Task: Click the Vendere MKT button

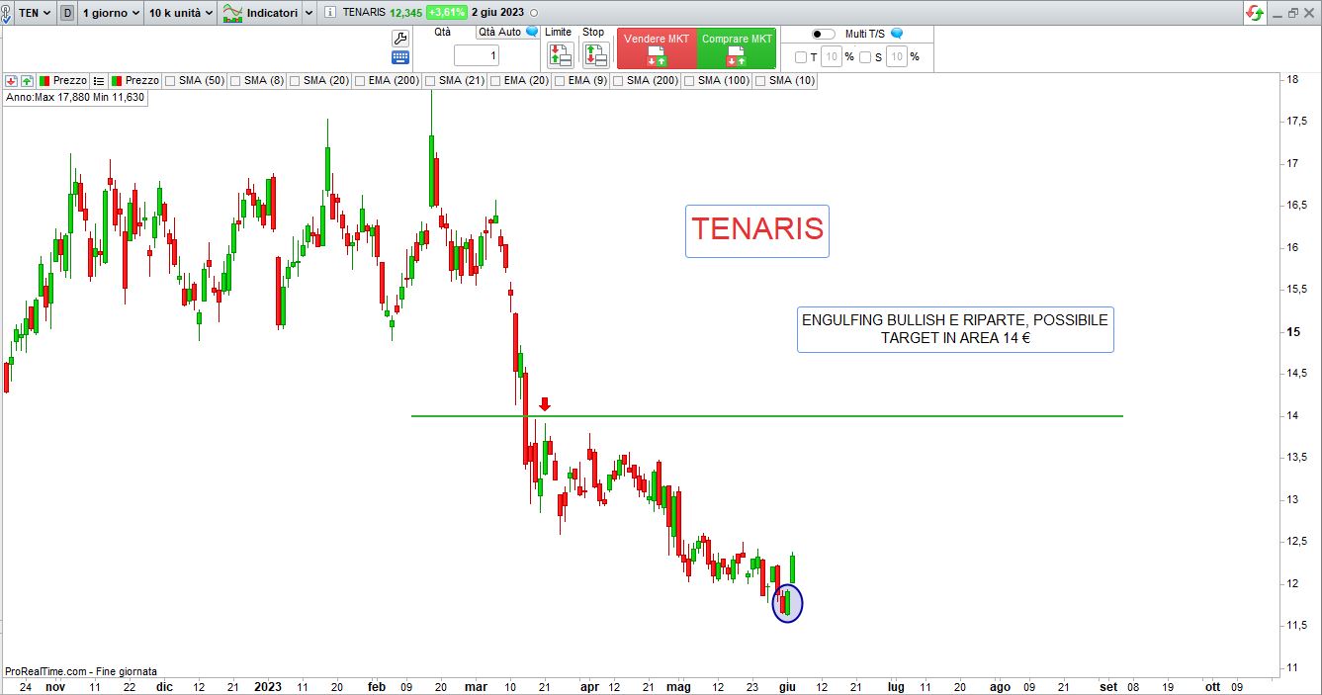Action: pyautogui.click(x=657, y=48)
